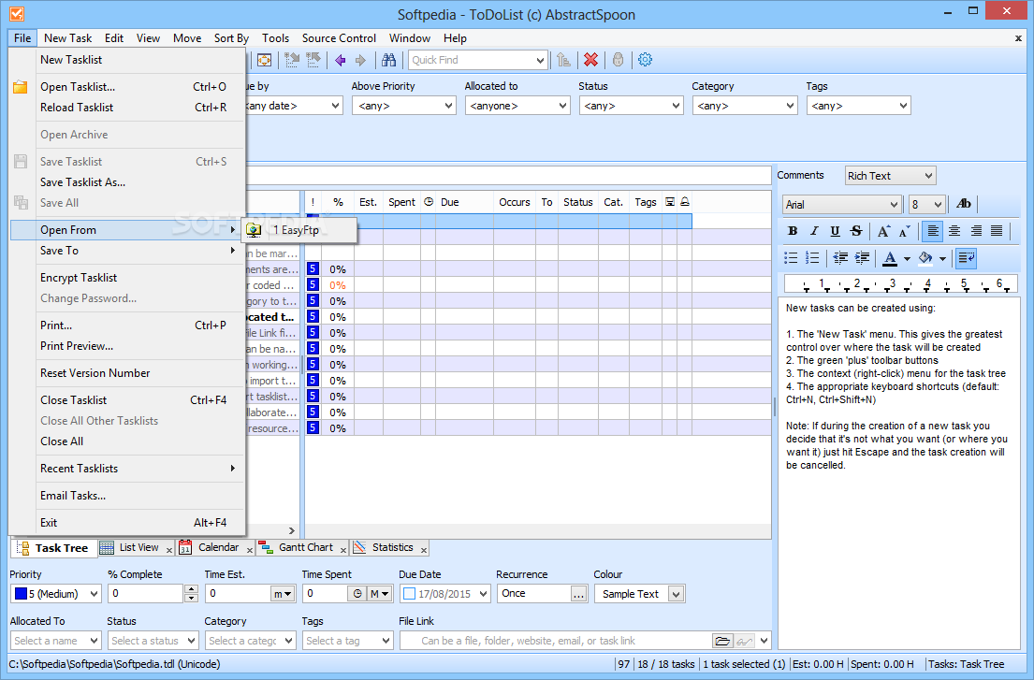Click 1 EasyFtp submenu item
This screenshot has height=680, width=1034.
pos(300,230)
